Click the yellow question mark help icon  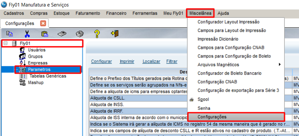tap(97, 34)
